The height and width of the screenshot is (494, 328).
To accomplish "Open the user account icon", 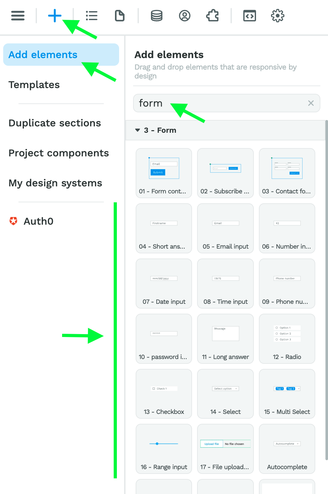I will tap(185, 16).
